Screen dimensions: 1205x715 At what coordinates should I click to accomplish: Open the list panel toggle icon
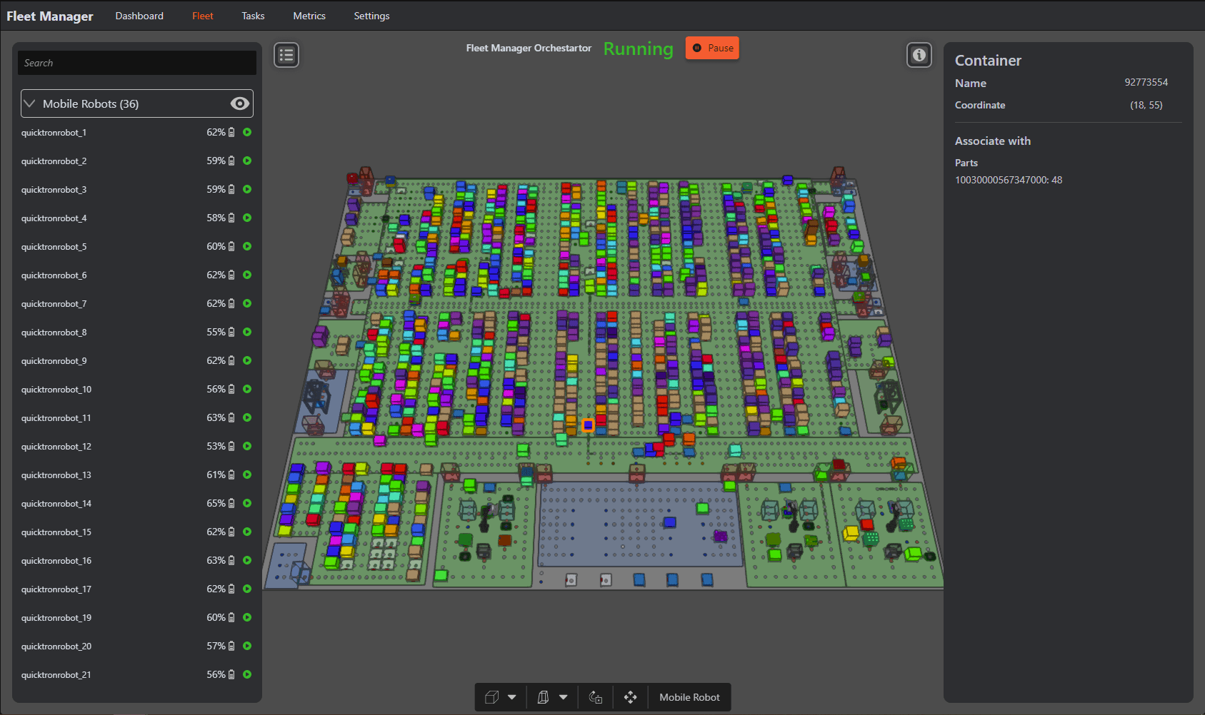point(286,55)
